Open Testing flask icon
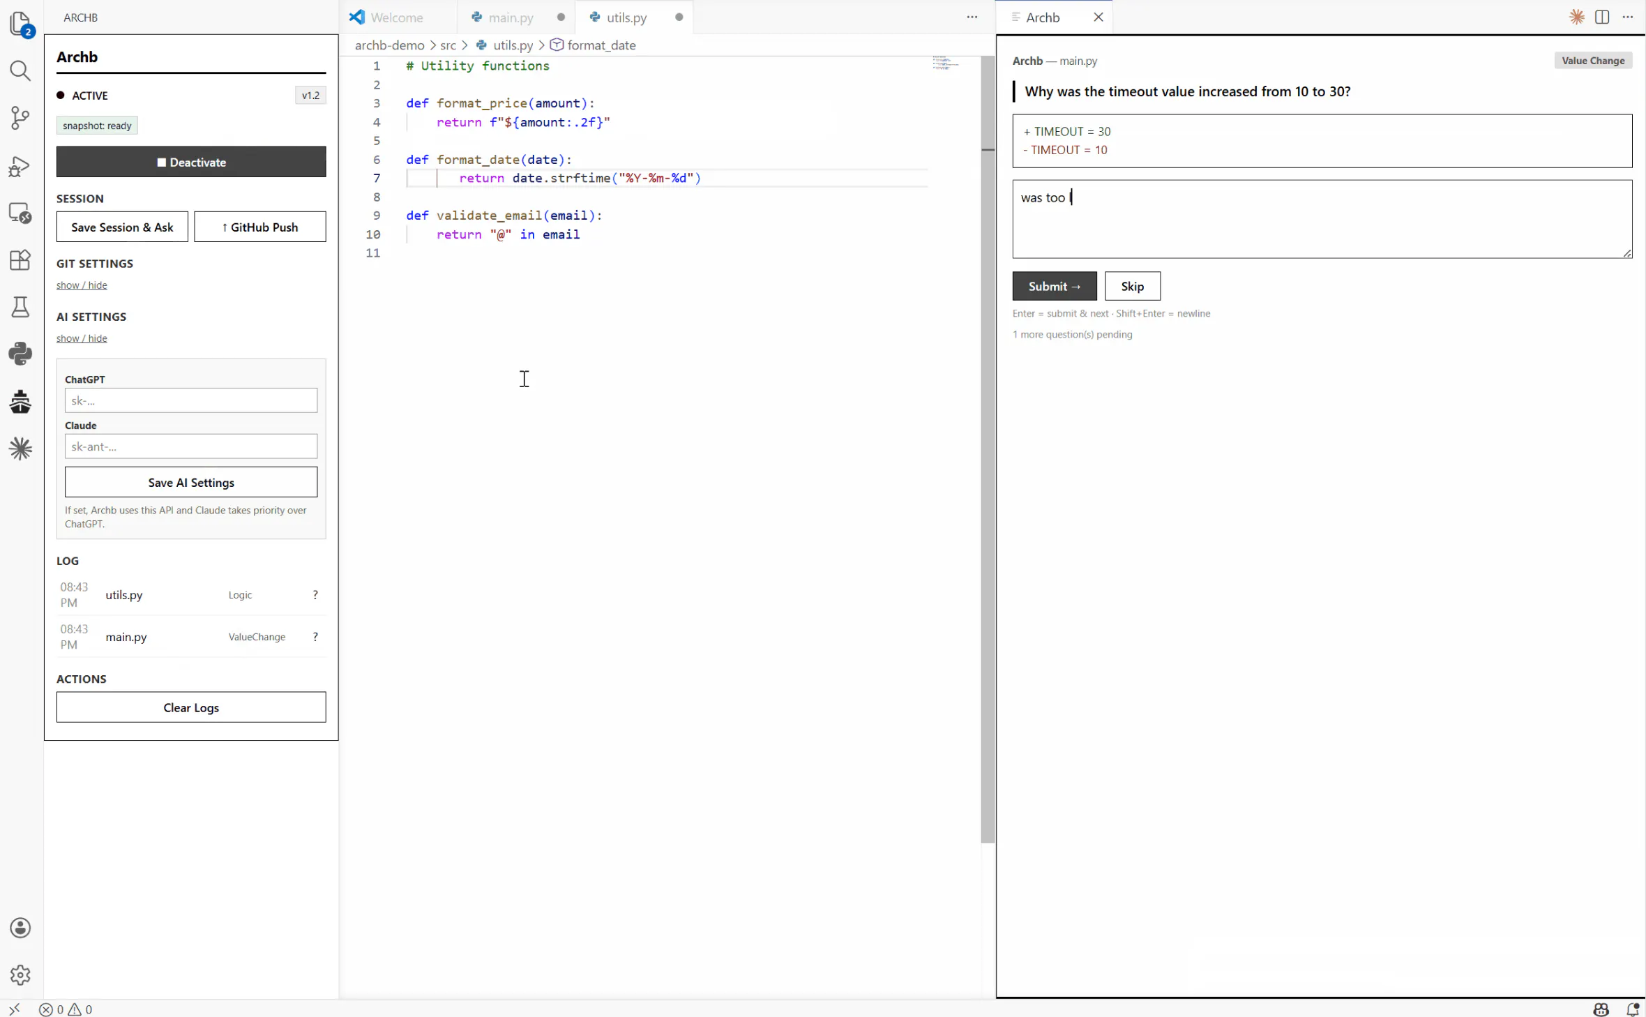The height and width of the screenshot is (1017, 1646). pyautogui.click(x=20, y=307)
